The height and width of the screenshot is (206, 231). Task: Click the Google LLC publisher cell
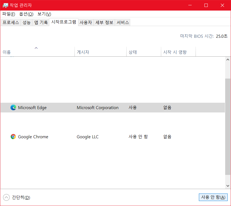click(x=88, y=137)
